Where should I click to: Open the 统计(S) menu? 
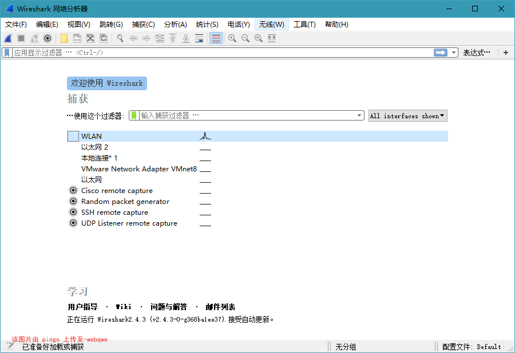tap(207, 25)
